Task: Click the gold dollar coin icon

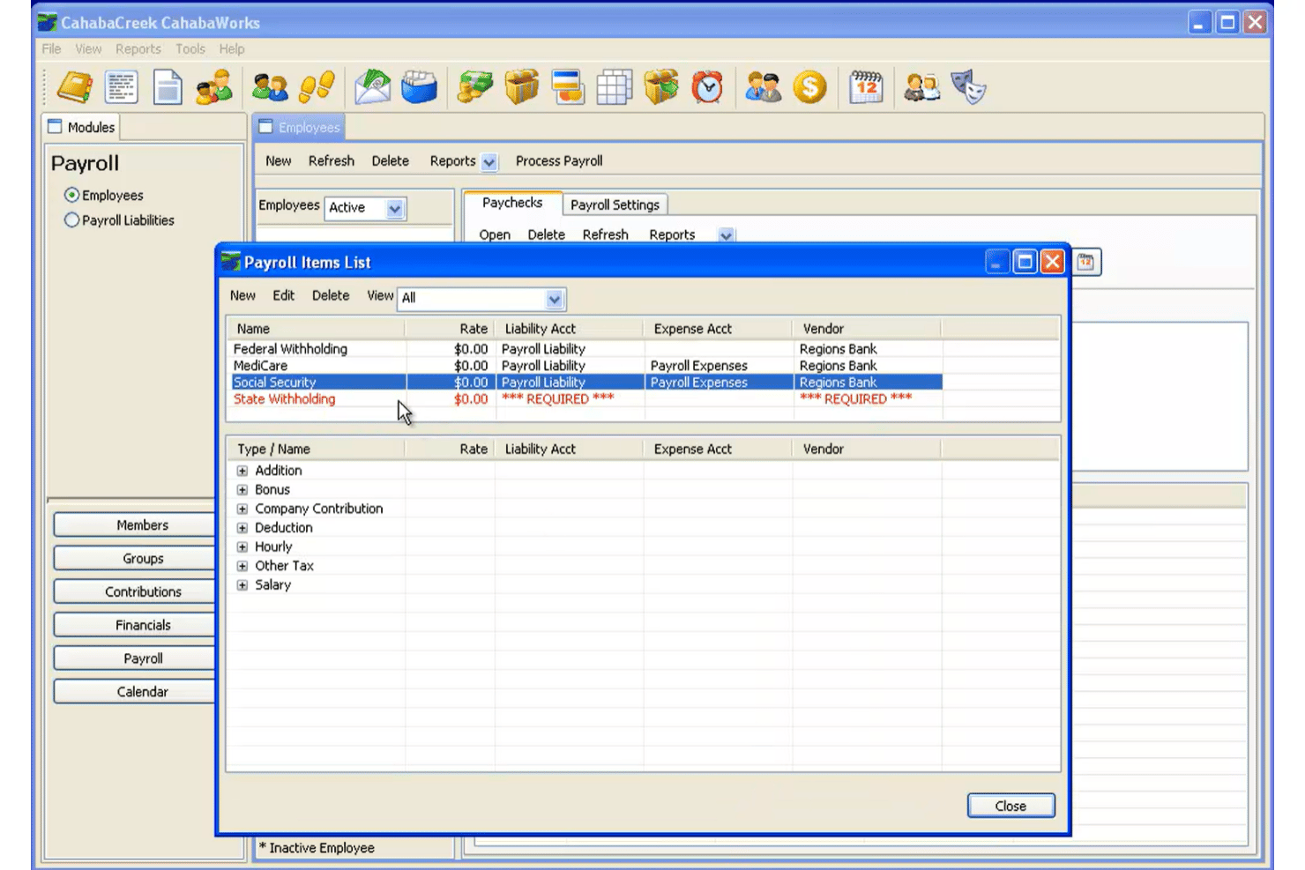Action: point(809,87)
